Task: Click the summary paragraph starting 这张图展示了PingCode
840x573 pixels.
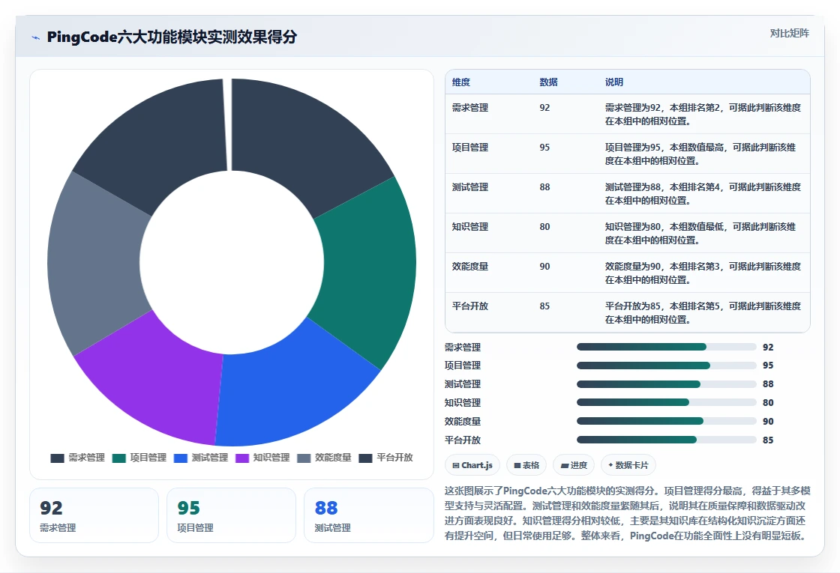Action: coord(627,513)
